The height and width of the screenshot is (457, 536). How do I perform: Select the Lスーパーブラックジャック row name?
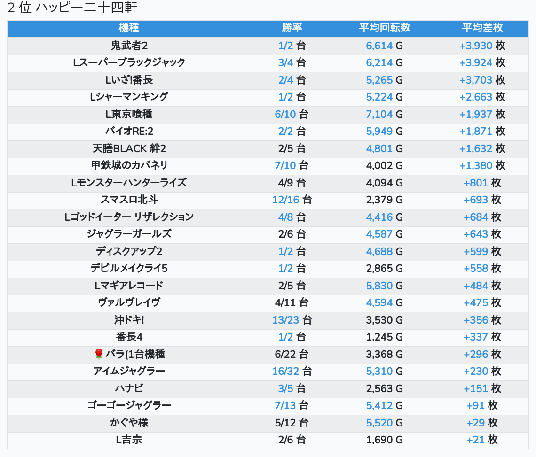(129, 63)
